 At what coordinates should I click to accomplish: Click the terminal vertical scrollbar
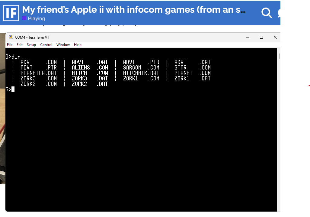pyautogui.click(x=279, y=121)
